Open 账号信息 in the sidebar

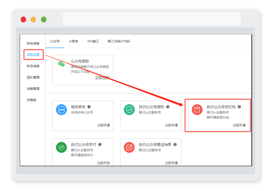click(33, 66)
